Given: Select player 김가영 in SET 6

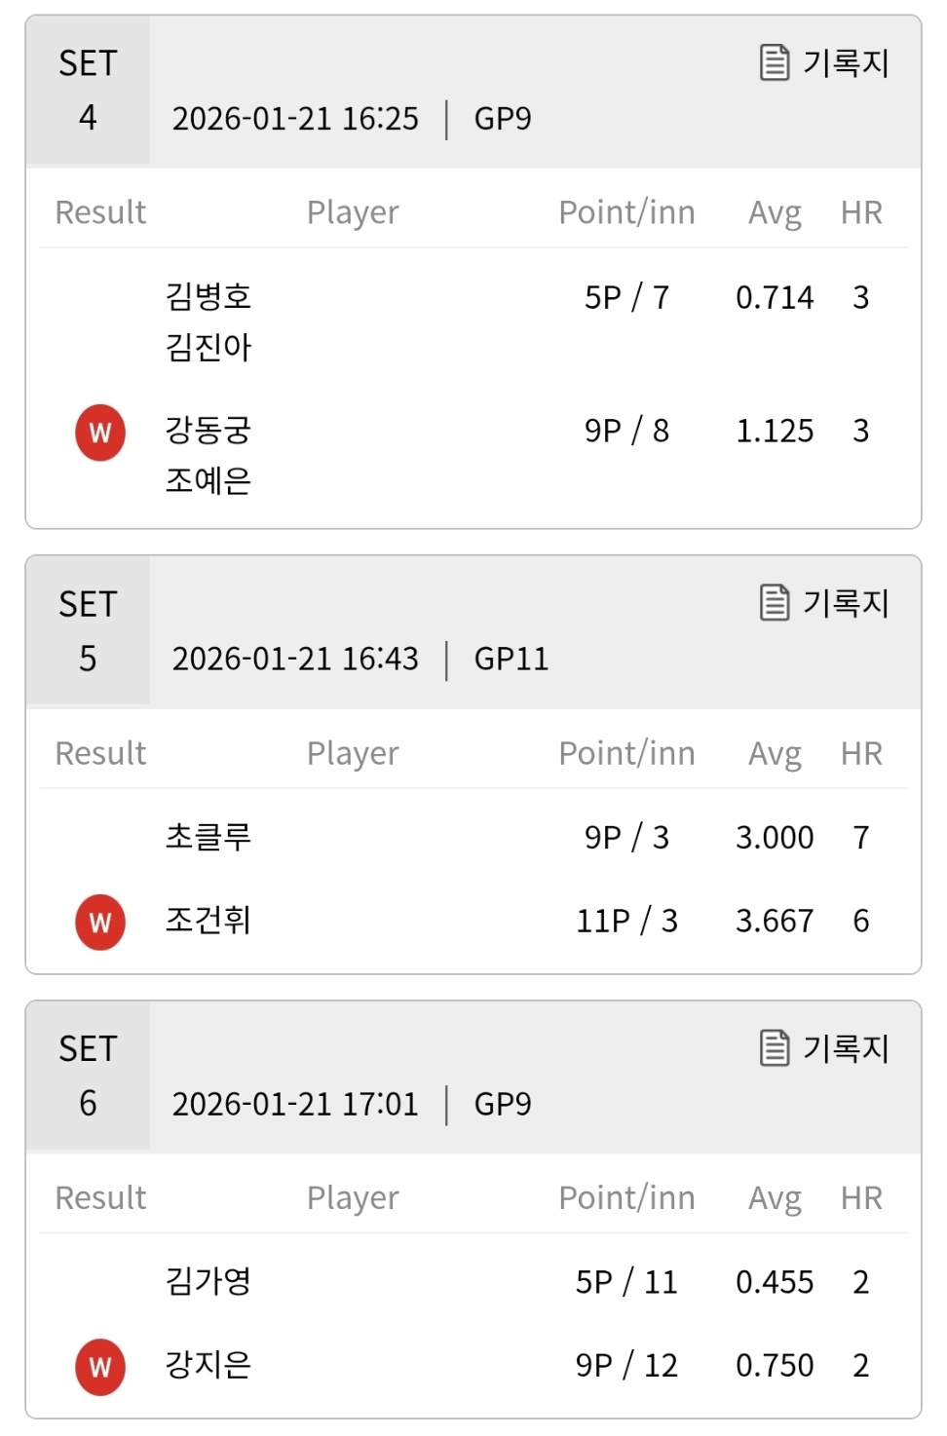Looking at the screenshot, I should pos(208,1281).
